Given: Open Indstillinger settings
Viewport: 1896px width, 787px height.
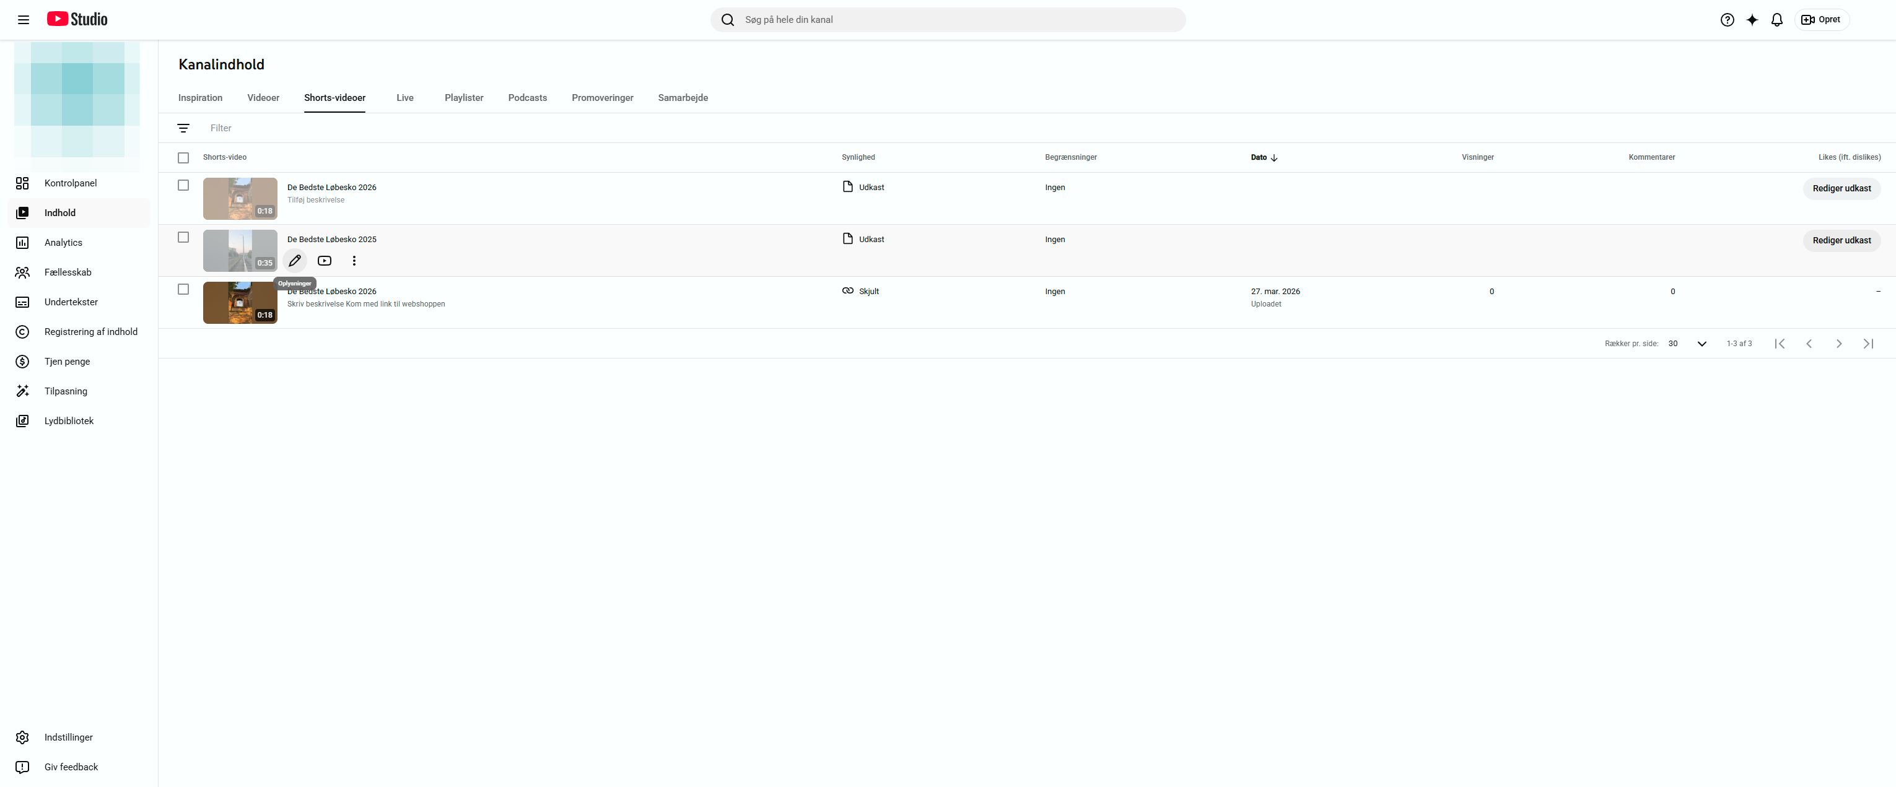Looking at the screenshot, I should tap(79, 737).
